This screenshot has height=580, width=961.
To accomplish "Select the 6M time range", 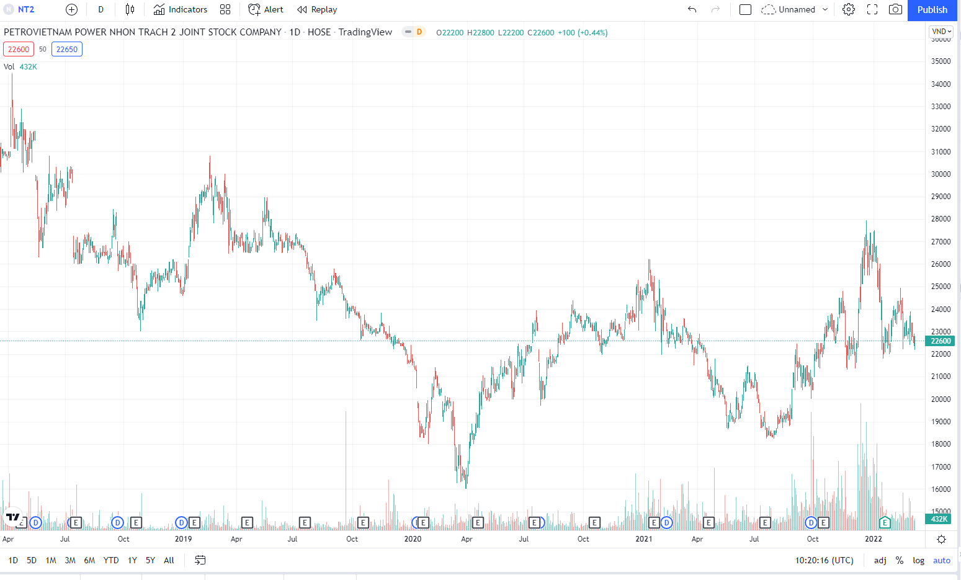I will 89,560.
